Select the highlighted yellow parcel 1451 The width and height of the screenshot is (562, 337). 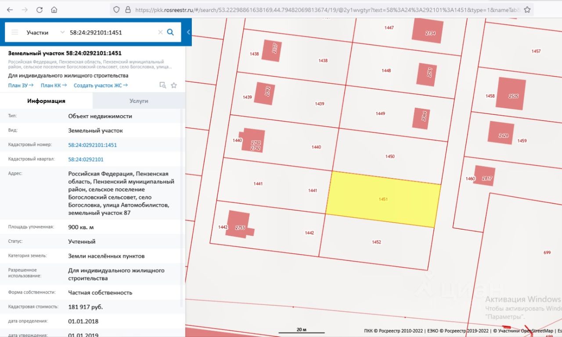(383, 199)
